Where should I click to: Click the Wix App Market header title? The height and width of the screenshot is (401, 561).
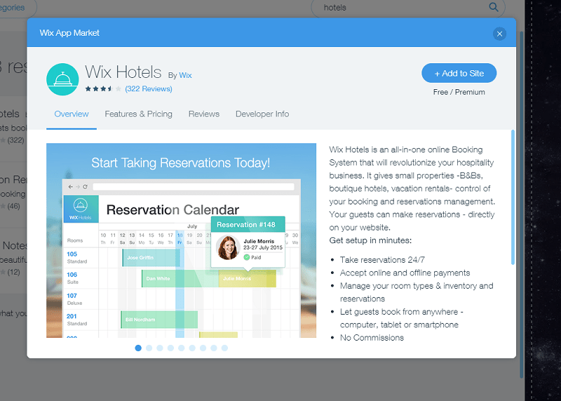[69, 33]
